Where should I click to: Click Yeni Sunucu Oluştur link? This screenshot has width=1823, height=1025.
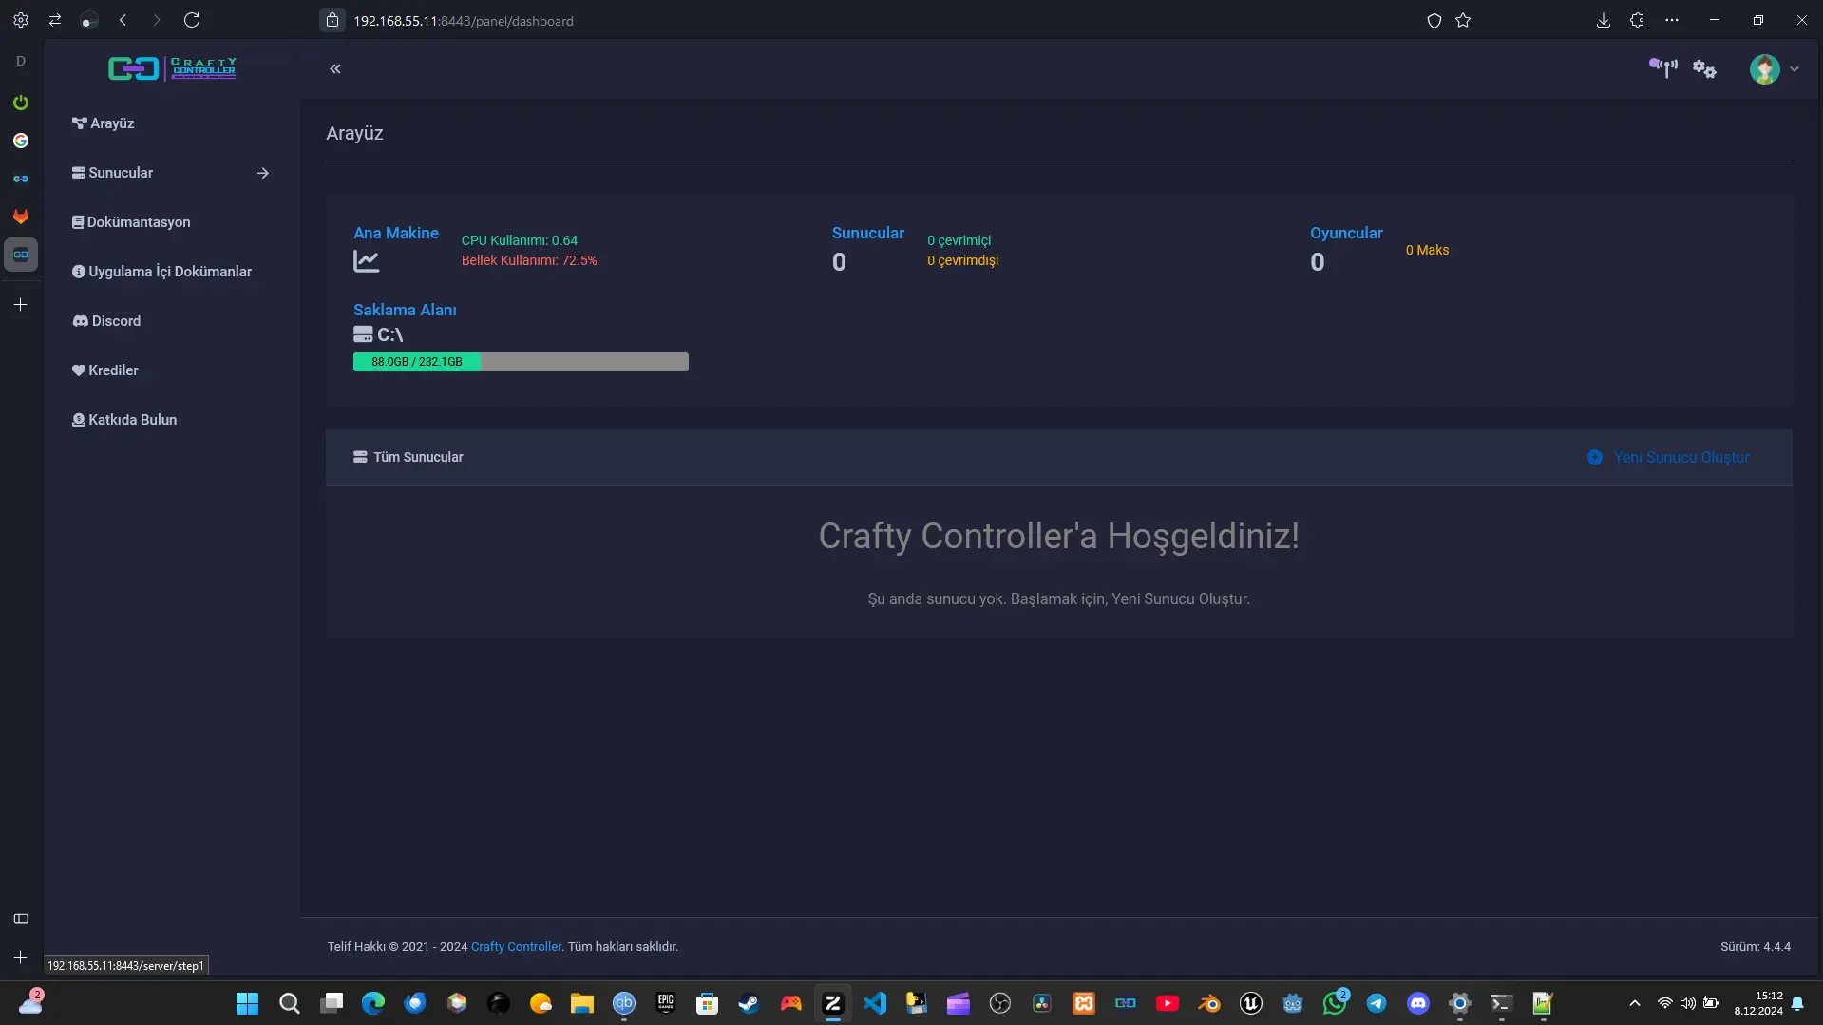click(x=1668, y=458)
